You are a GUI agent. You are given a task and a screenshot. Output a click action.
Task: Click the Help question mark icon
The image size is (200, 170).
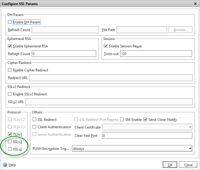click(x=5, y=165)
